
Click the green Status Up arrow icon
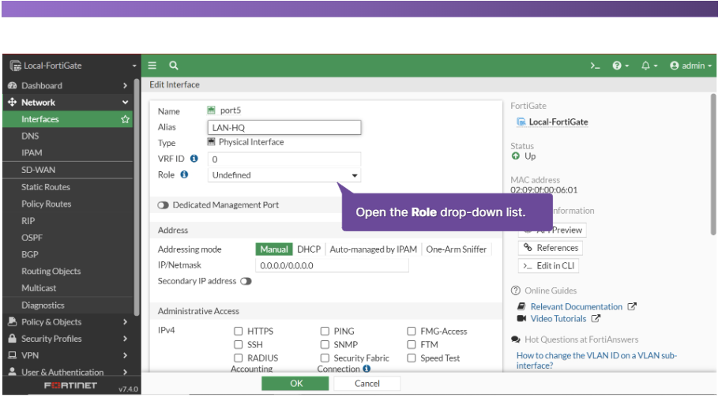point(516,156)
